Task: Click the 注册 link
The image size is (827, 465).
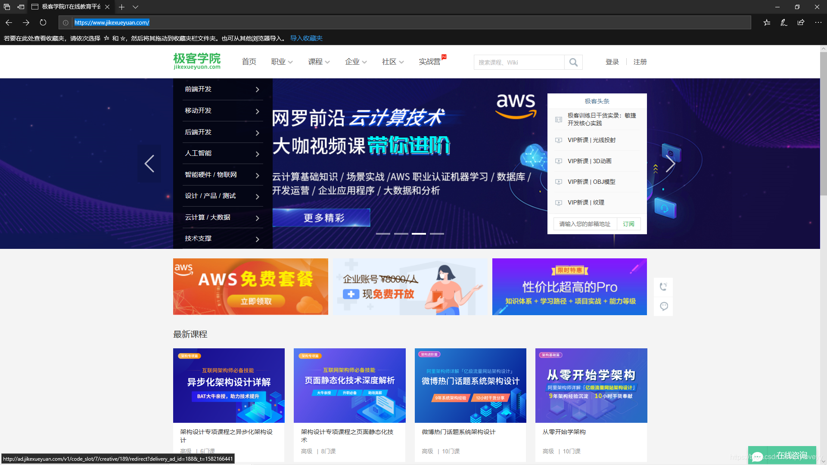Action: click(640, 62)
